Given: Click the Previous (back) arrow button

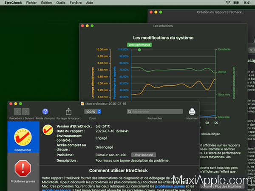Looking at the screenshot, I should click(x=17, y=112).
